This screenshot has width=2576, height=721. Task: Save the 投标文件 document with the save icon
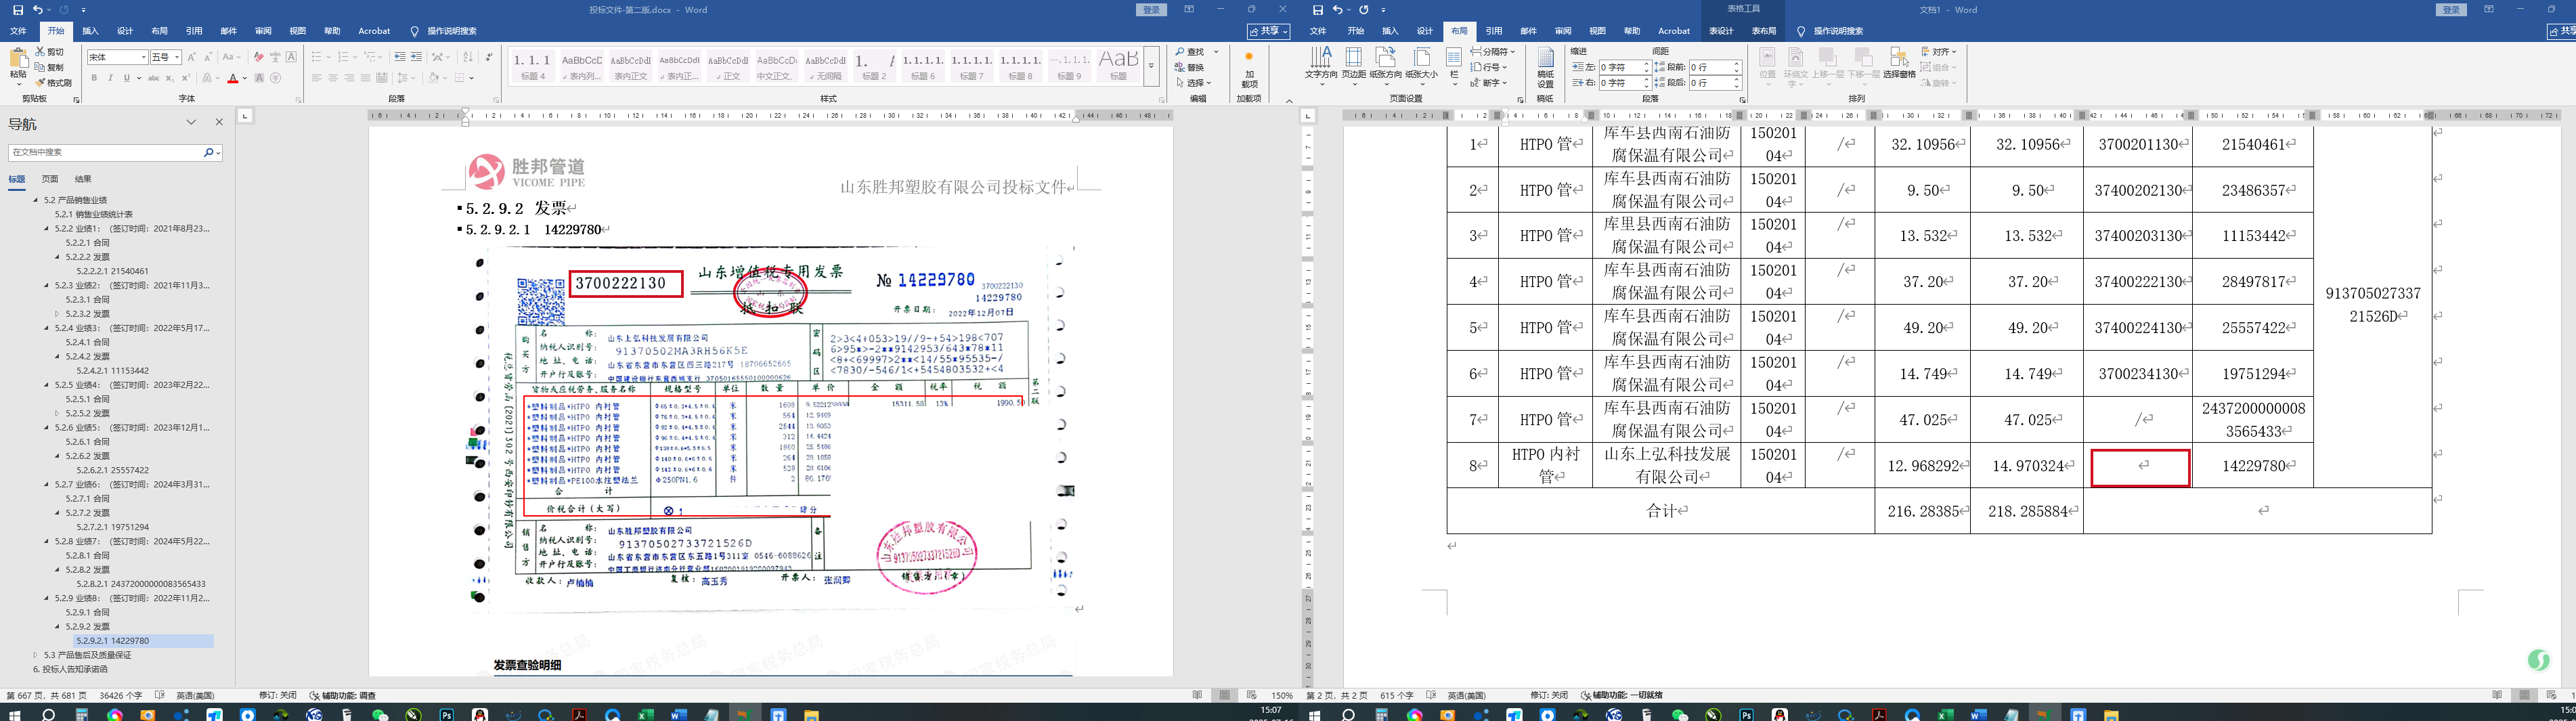17,10
